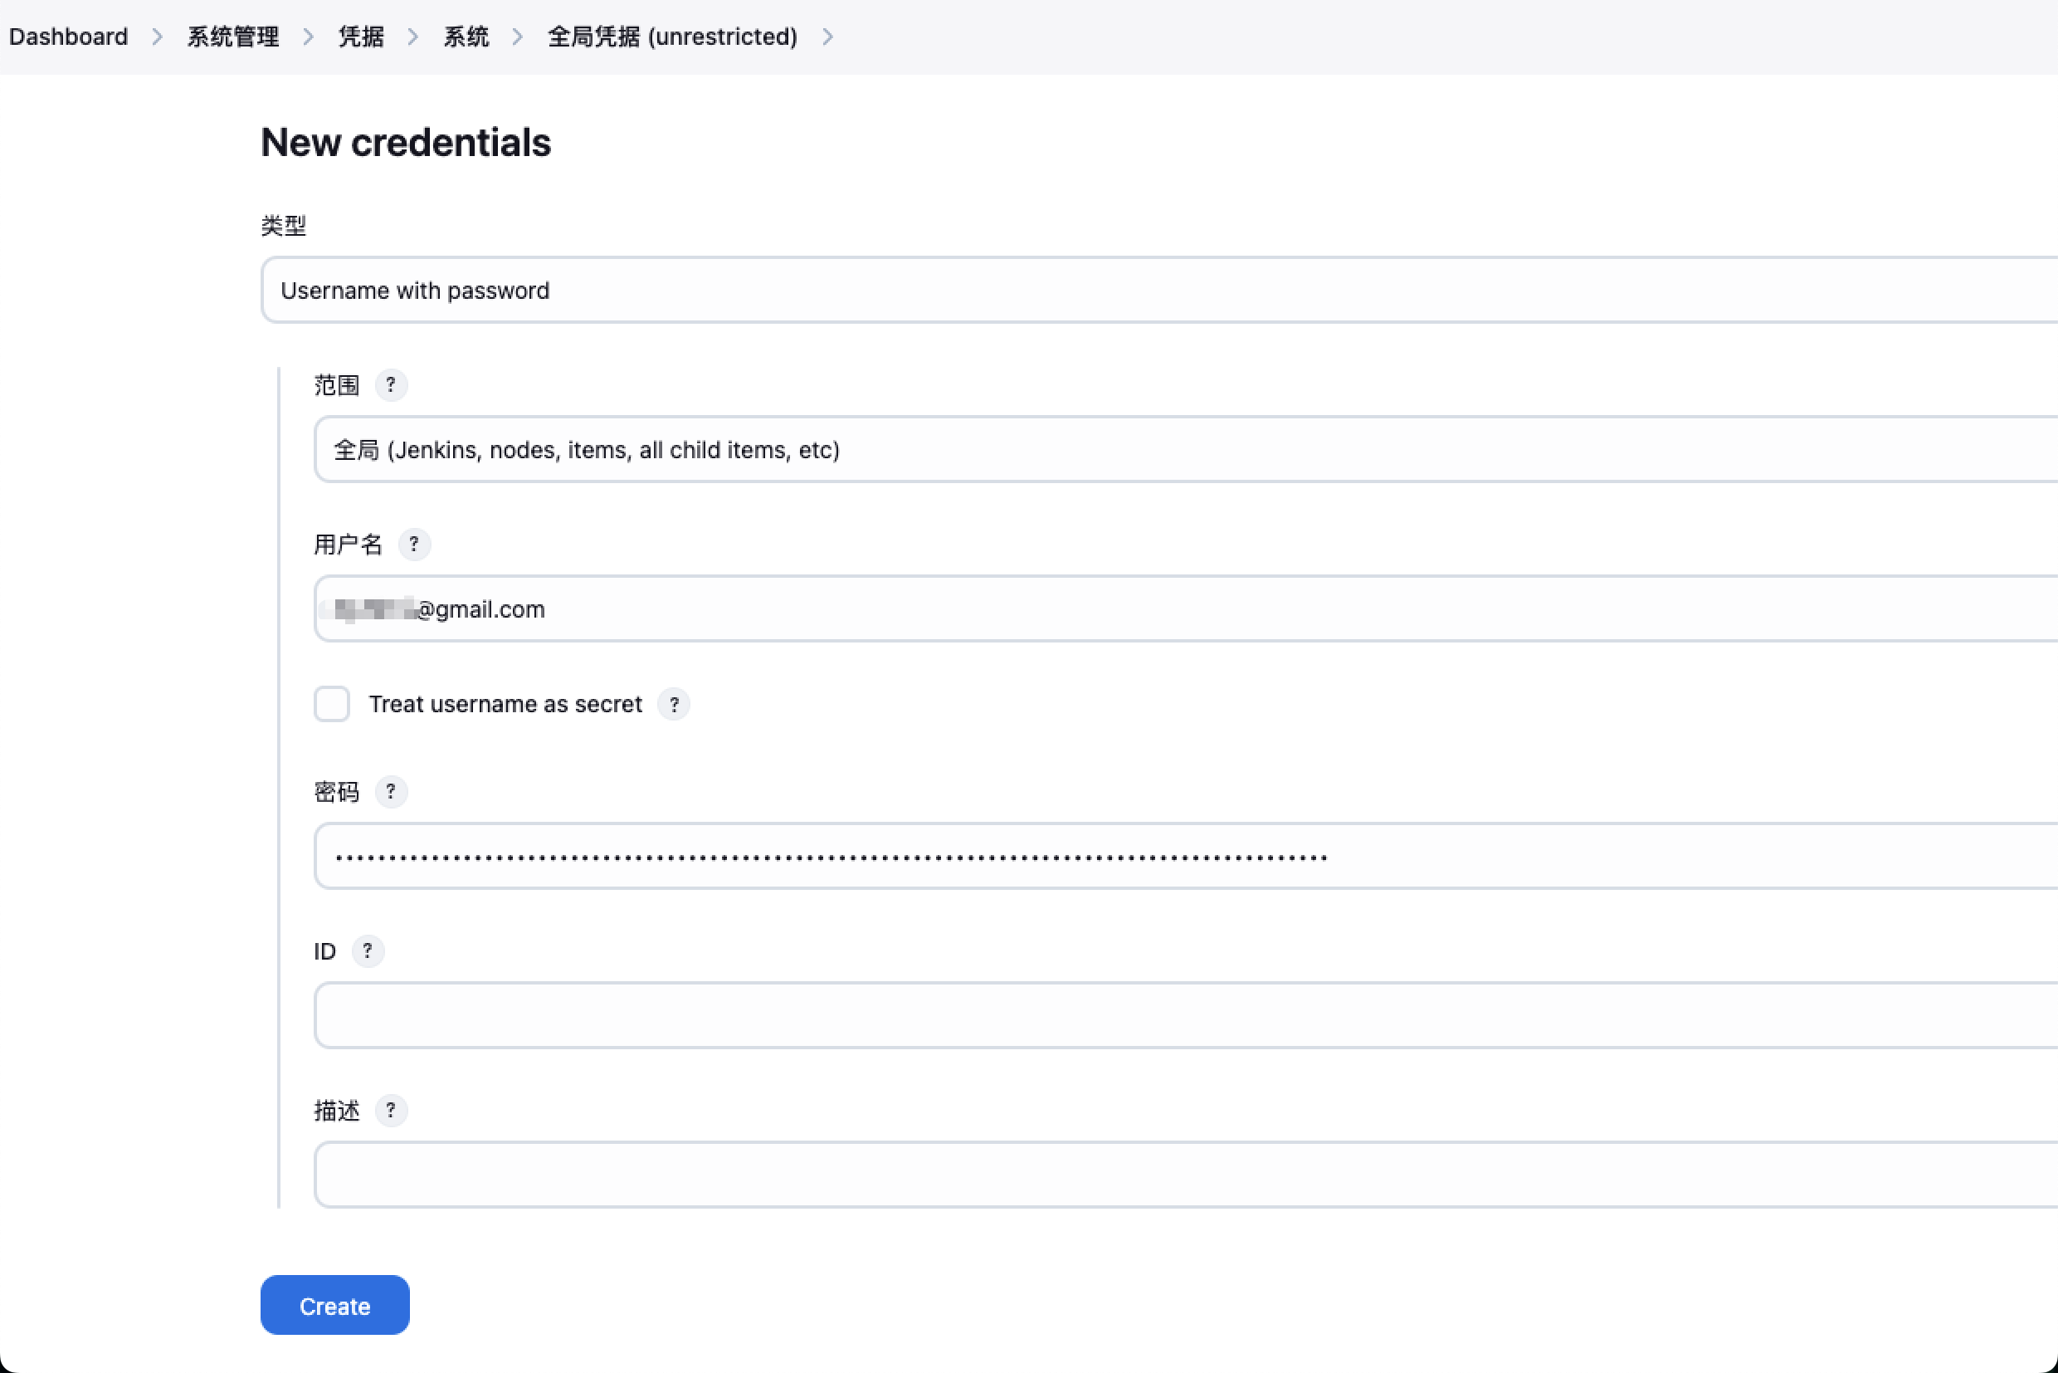Open 全局凭据 (unrestricted) breadcrumb
This screenshot has height=1373, width=2058.
tap(672, 37)
